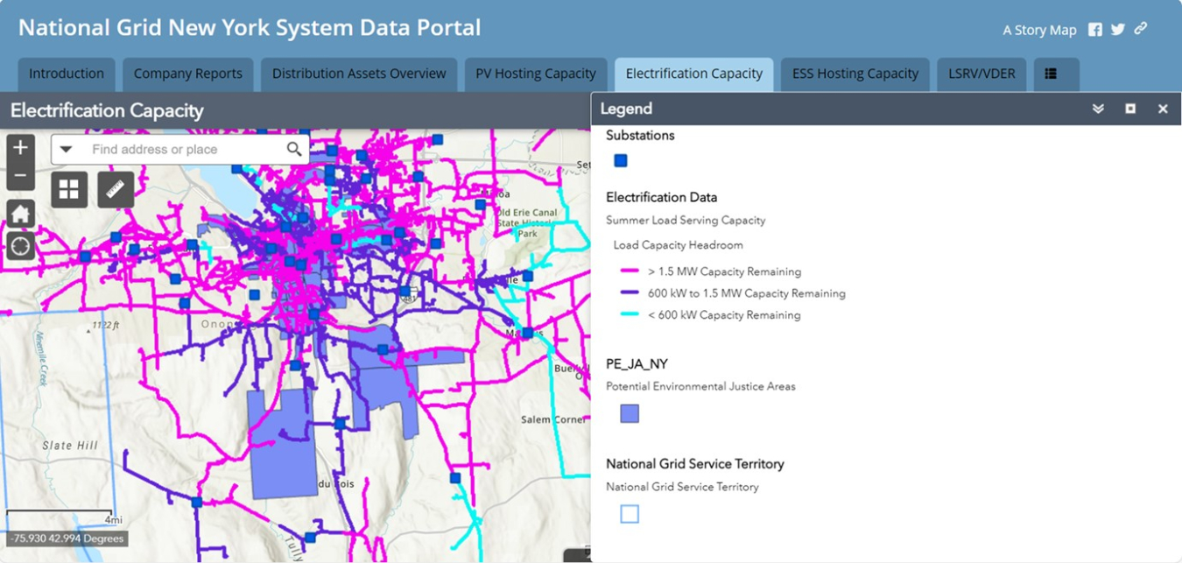Viewport: 1182px width, 563px height.
Task: Zoom out on the map
Action: (x=21, y=177)
